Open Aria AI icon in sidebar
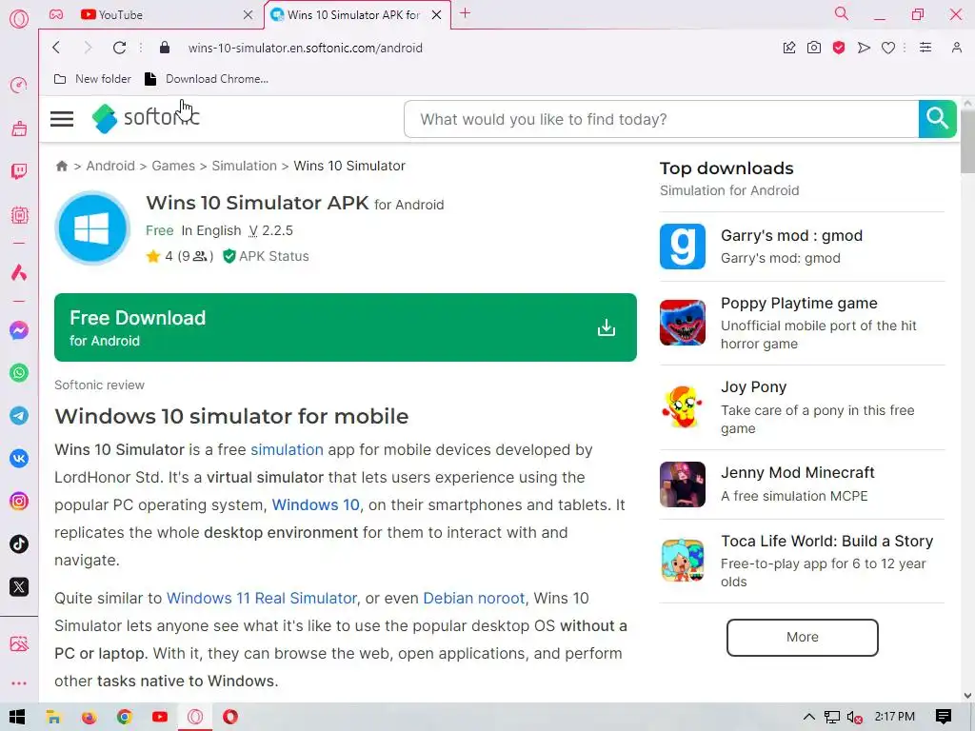The height and width of the screenshot is (731, 975). coord(19,272)
